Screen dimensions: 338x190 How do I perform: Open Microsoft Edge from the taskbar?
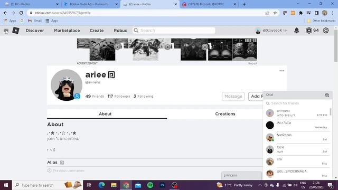101,185
